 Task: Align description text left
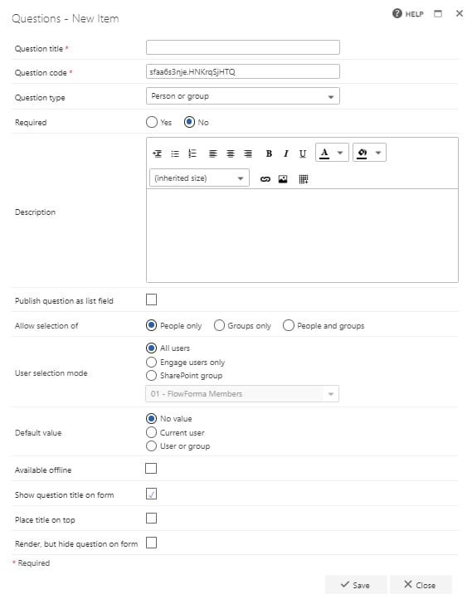[212, 153]
